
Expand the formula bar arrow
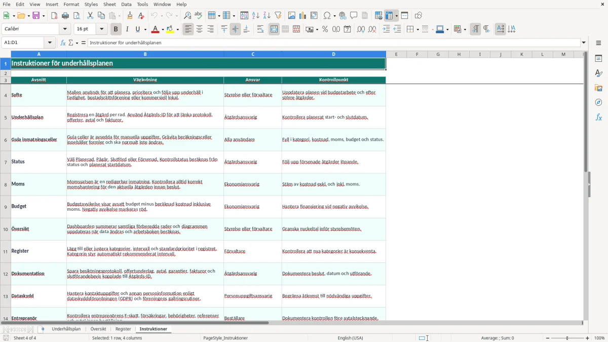[584, 43]
